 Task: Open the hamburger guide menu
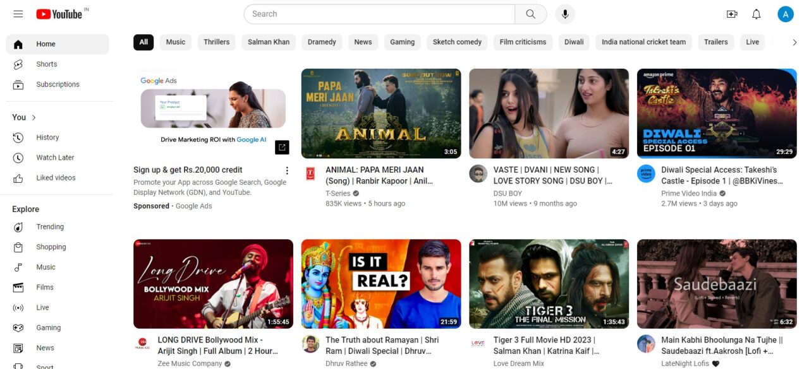click(18, 14)
